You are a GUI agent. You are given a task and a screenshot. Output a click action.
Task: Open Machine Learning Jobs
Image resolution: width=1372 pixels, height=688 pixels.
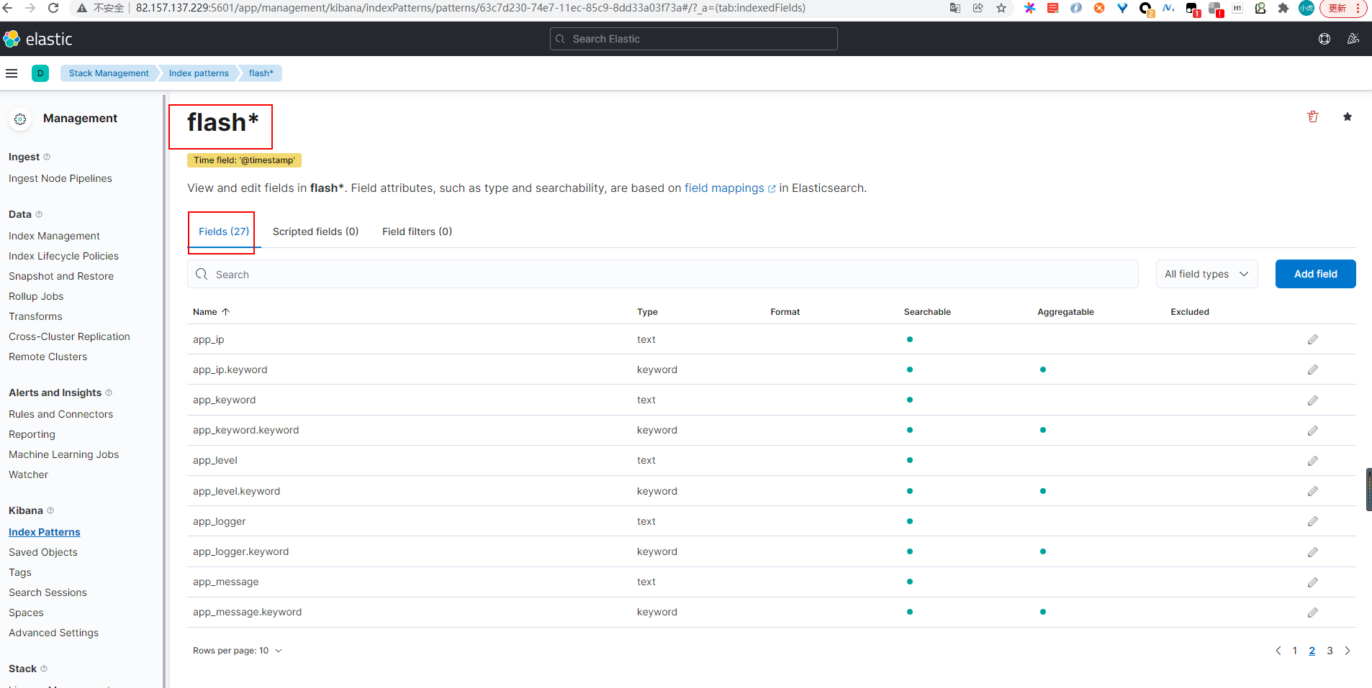coord(63,454)
